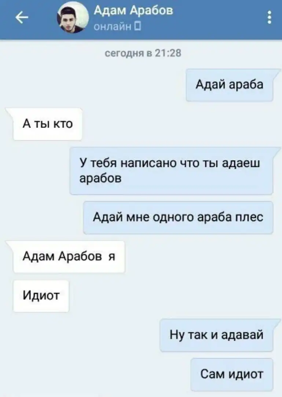Image resolution: width=282 pixels, height=397 pixels.
Task: Select message Адай мне одного араба плес
Action: (x=178, y=218)
